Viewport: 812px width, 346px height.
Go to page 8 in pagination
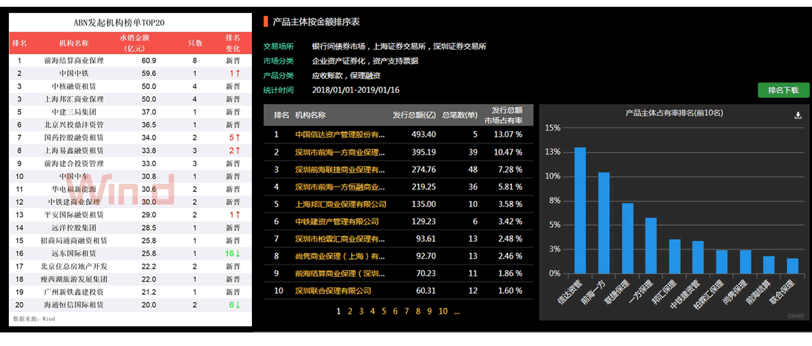(418, 311)
